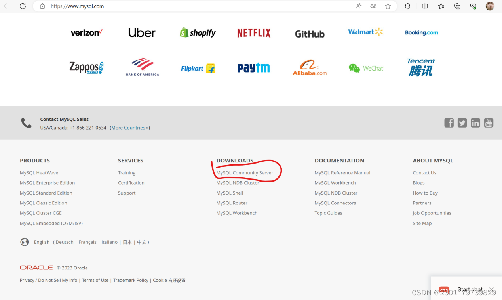The height and width of the screenshot is (300, 502).
Task: Click the GitHub logo
Action: pos(310,34)
